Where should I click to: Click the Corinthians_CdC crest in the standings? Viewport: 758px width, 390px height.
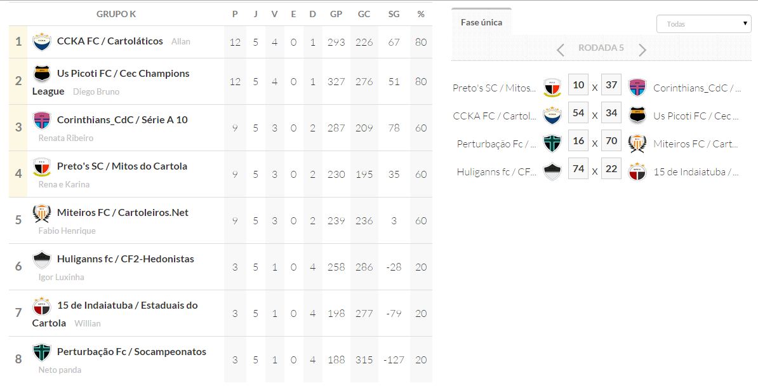(42, 120)
